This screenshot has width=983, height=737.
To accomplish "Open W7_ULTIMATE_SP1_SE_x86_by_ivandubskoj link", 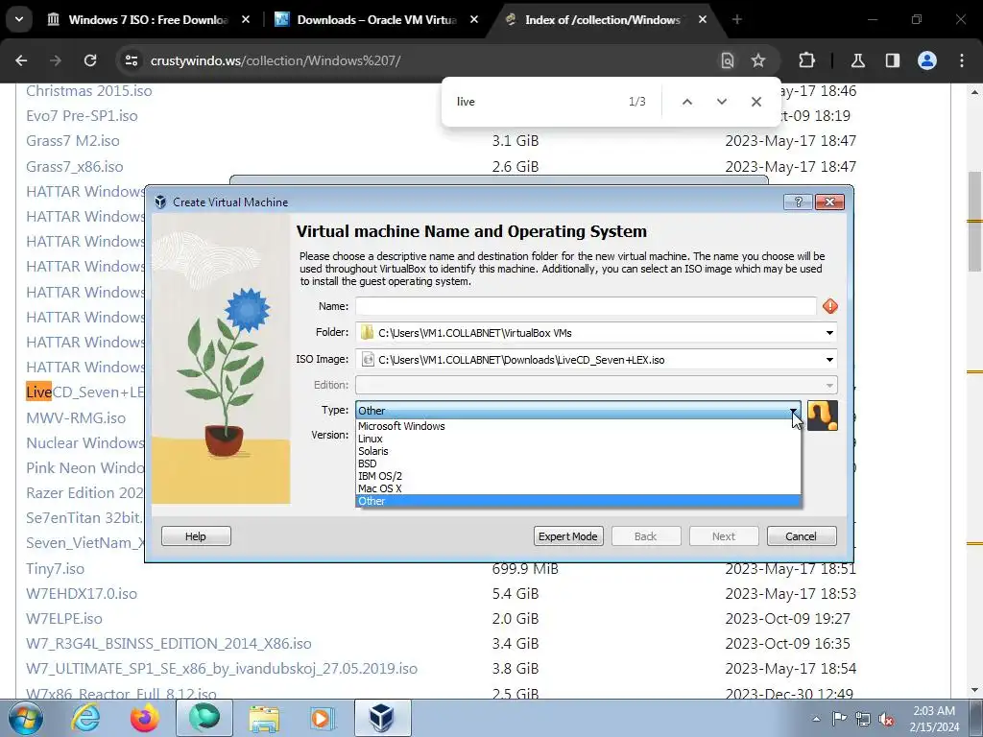I will click(x=222, y=669).
